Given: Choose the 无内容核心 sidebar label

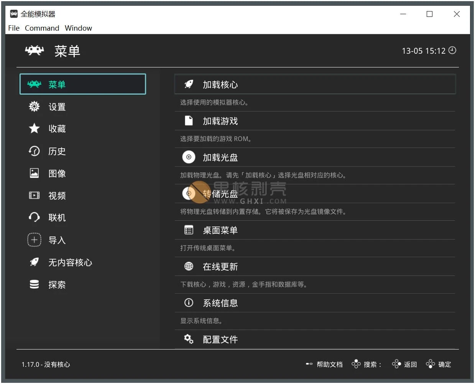Looking at the screenshot, I should coord(70,262).
